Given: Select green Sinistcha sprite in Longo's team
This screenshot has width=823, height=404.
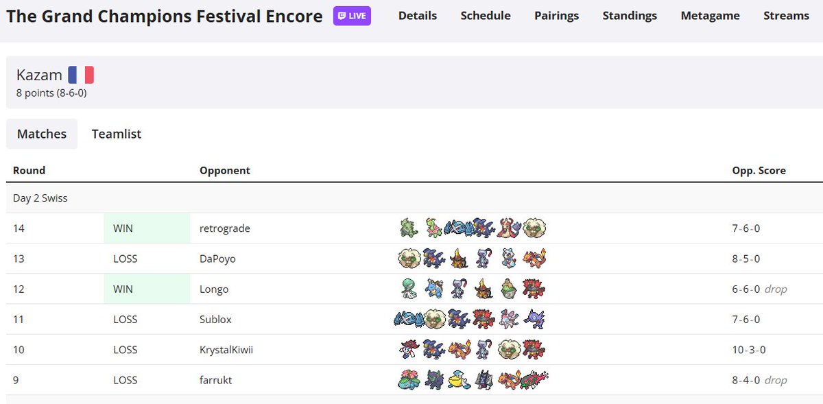Looking at the screenshot, I should pyautogui.click(x=509, y=289).
